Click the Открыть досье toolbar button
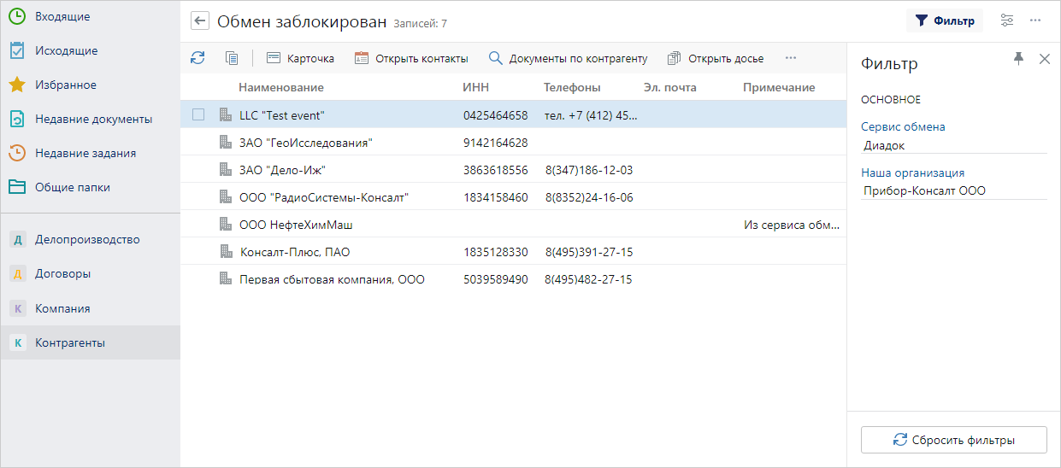The width and height of the screenshot is (1061, 468). click(x=716, y=58)
